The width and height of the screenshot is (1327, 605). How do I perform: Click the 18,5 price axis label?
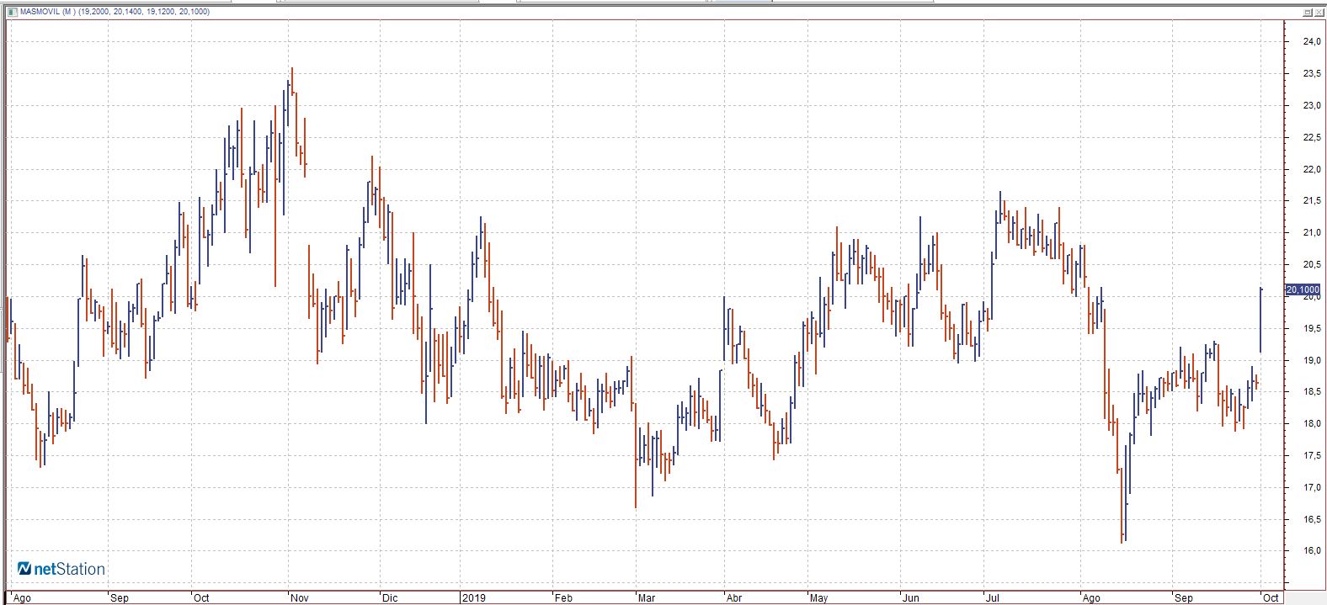point(1312,392)
